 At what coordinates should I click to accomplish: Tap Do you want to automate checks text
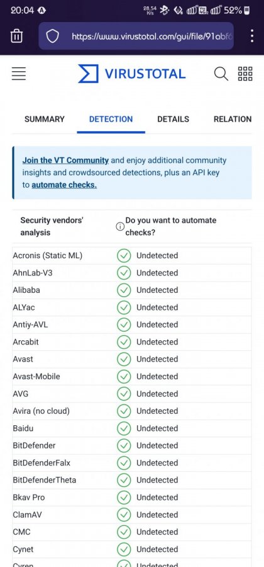[x=170, y=226]
